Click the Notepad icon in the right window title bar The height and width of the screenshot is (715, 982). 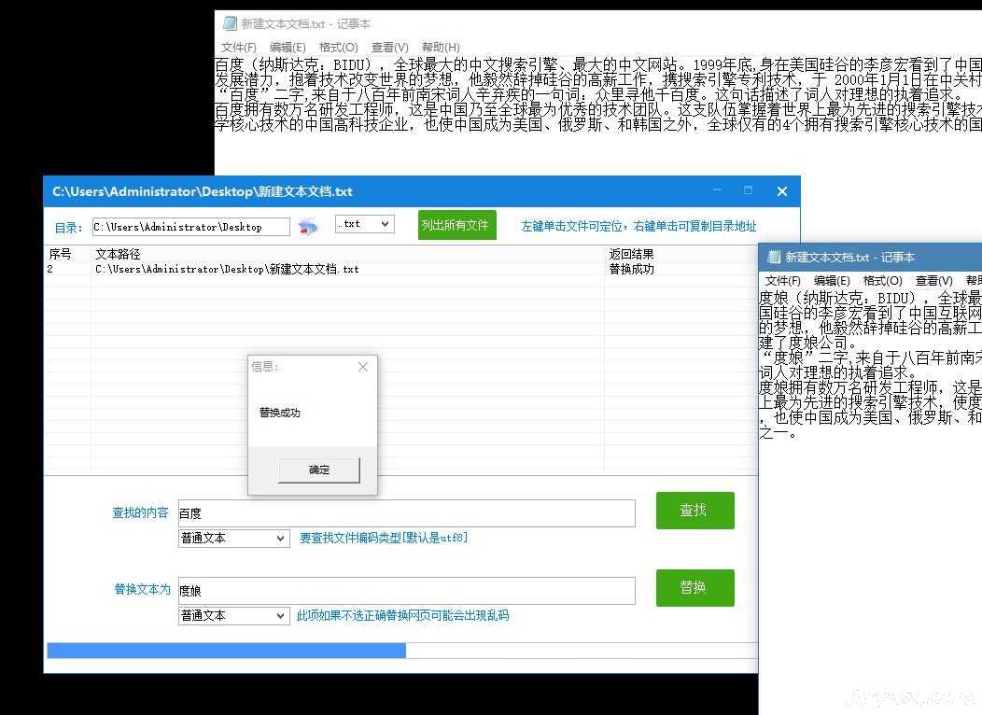tap(772, 257)
